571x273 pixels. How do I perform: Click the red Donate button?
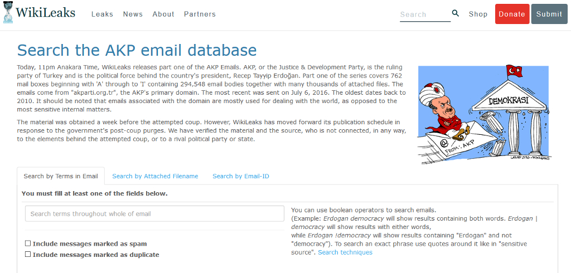point(512,14)
